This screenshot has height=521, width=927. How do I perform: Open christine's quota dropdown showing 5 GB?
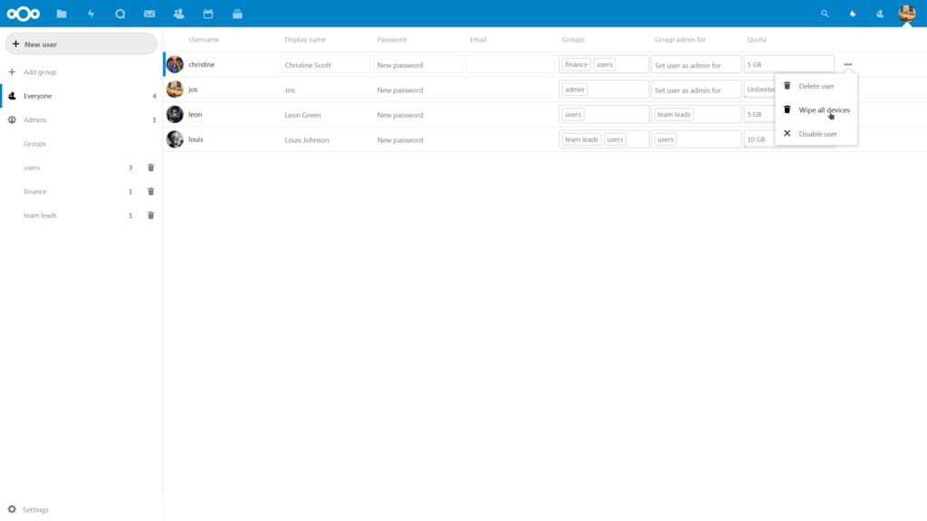coord(788,63)
